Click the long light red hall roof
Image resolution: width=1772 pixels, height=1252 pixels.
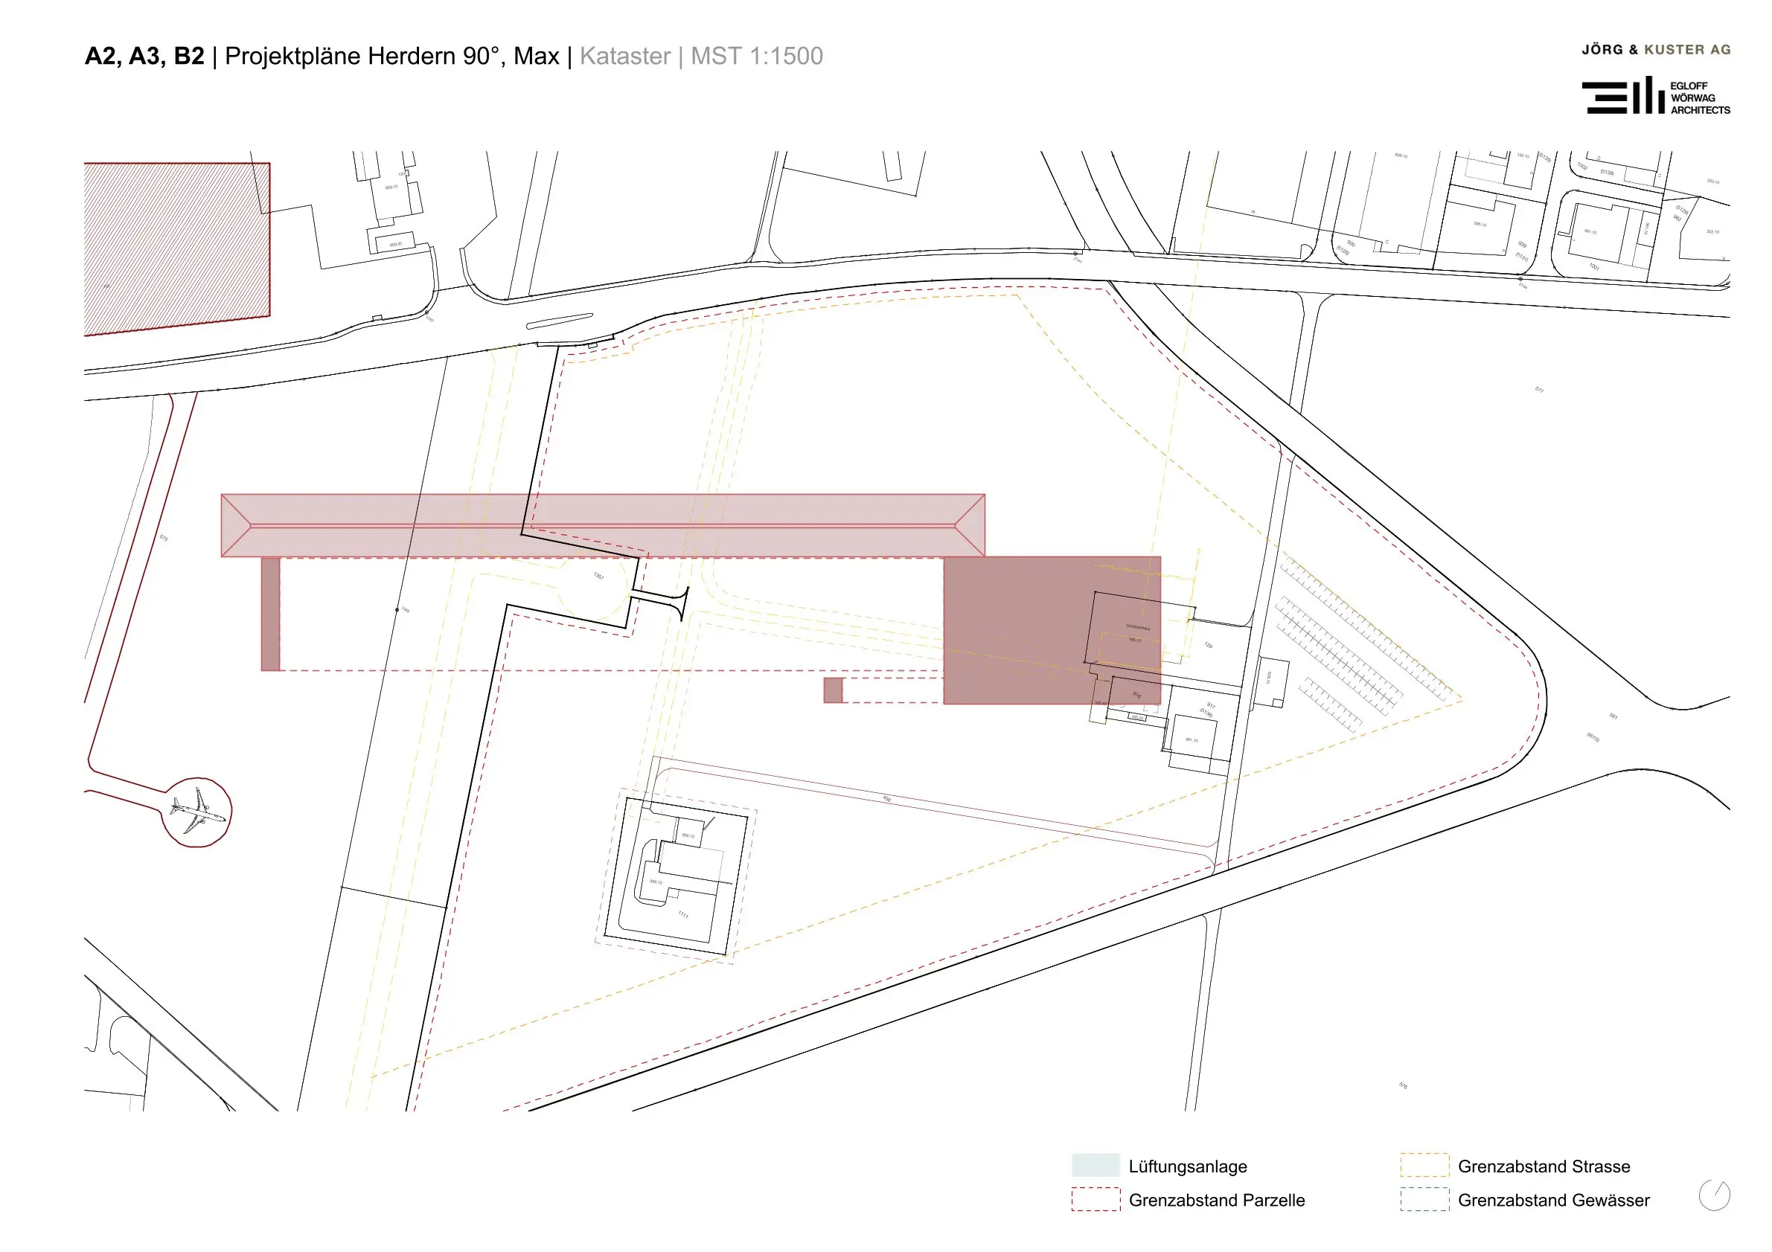603,525
